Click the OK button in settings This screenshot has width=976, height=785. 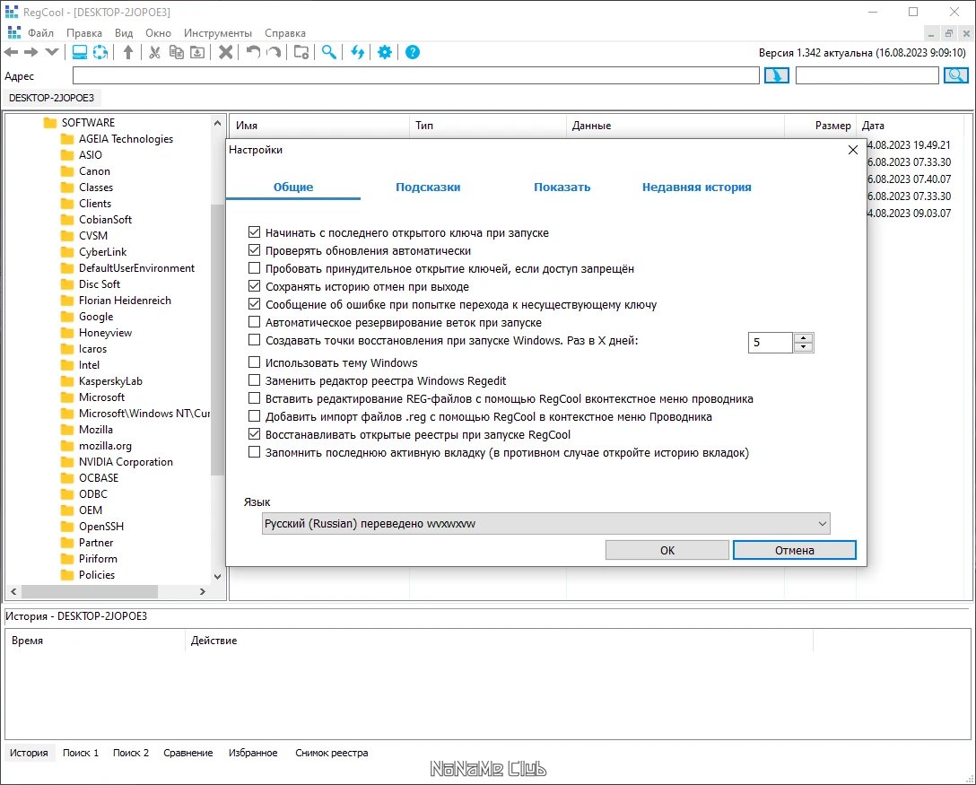pyautogui.click(x=667, y=550)
